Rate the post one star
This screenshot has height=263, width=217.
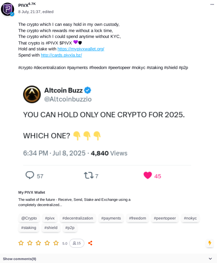(21, 243)
